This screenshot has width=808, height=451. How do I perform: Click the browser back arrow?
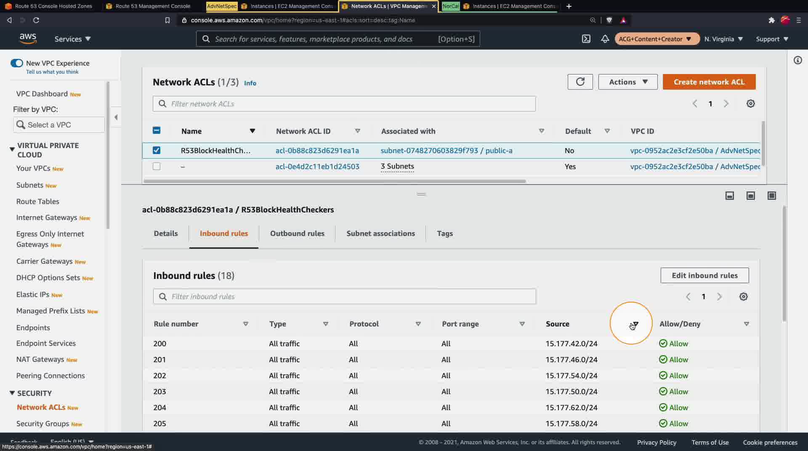9,20
